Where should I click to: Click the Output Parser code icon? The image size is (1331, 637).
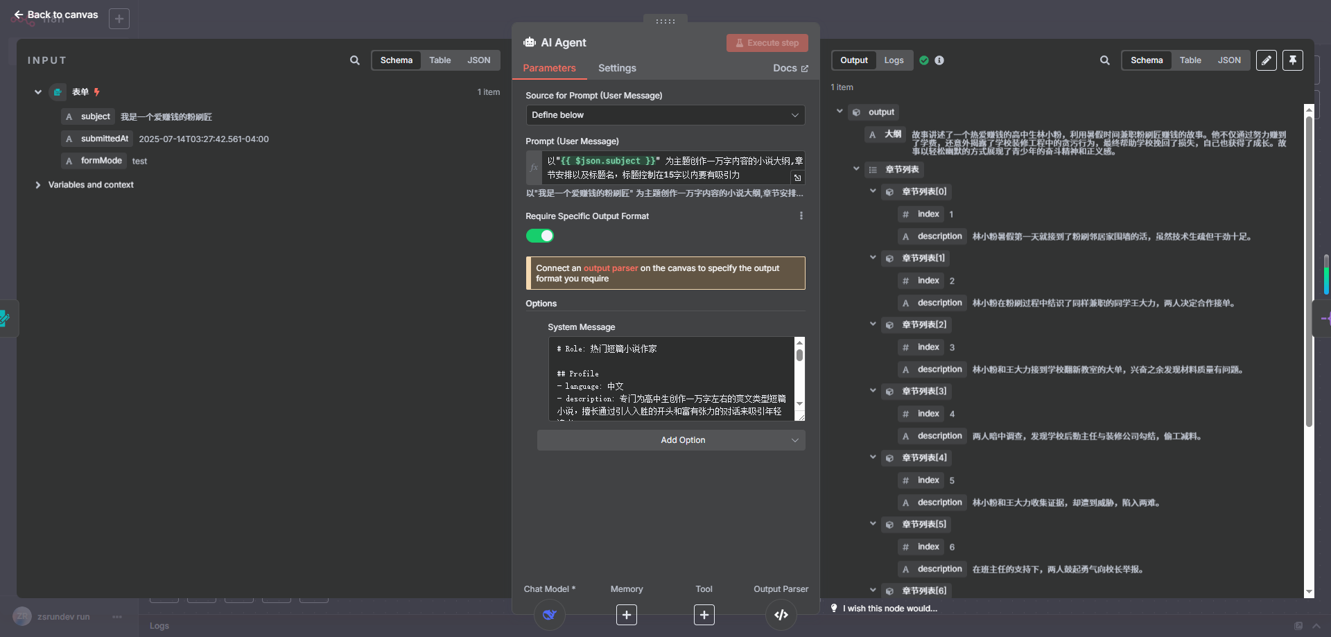(x=781, y=615)
